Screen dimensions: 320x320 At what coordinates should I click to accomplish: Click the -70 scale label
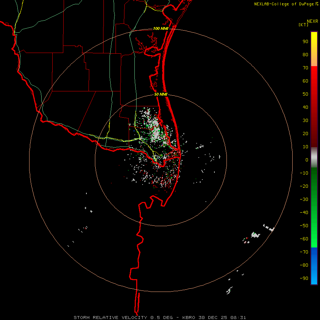[x=304, y=252]
